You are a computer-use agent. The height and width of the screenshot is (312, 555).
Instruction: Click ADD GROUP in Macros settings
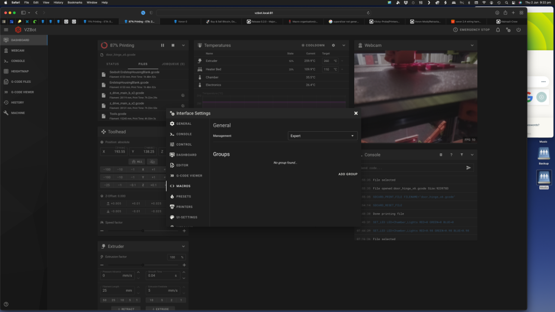click(348, 174)
